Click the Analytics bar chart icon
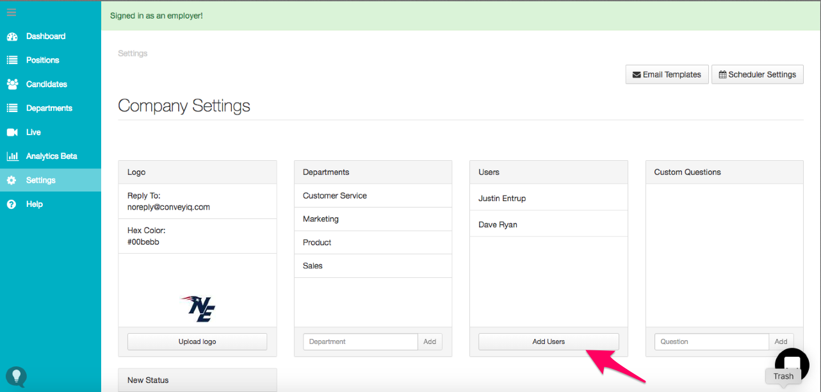The width and height of the screenshot is (821, 392). (12, 156)
